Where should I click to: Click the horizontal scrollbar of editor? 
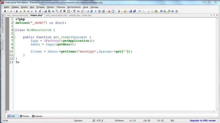(x=111, y=112)
